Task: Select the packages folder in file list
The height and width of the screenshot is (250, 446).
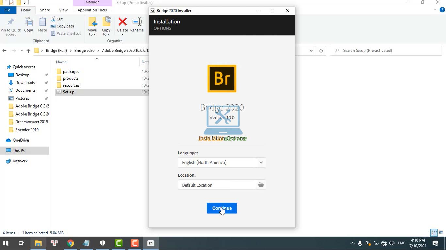Action: click(71, 72)
